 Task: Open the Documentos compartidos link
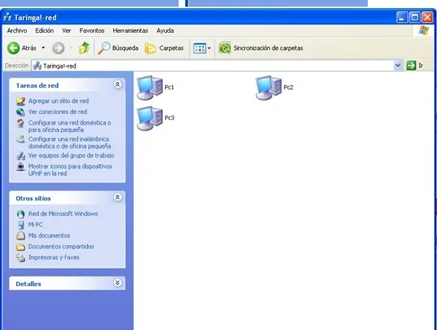[61, 247]
